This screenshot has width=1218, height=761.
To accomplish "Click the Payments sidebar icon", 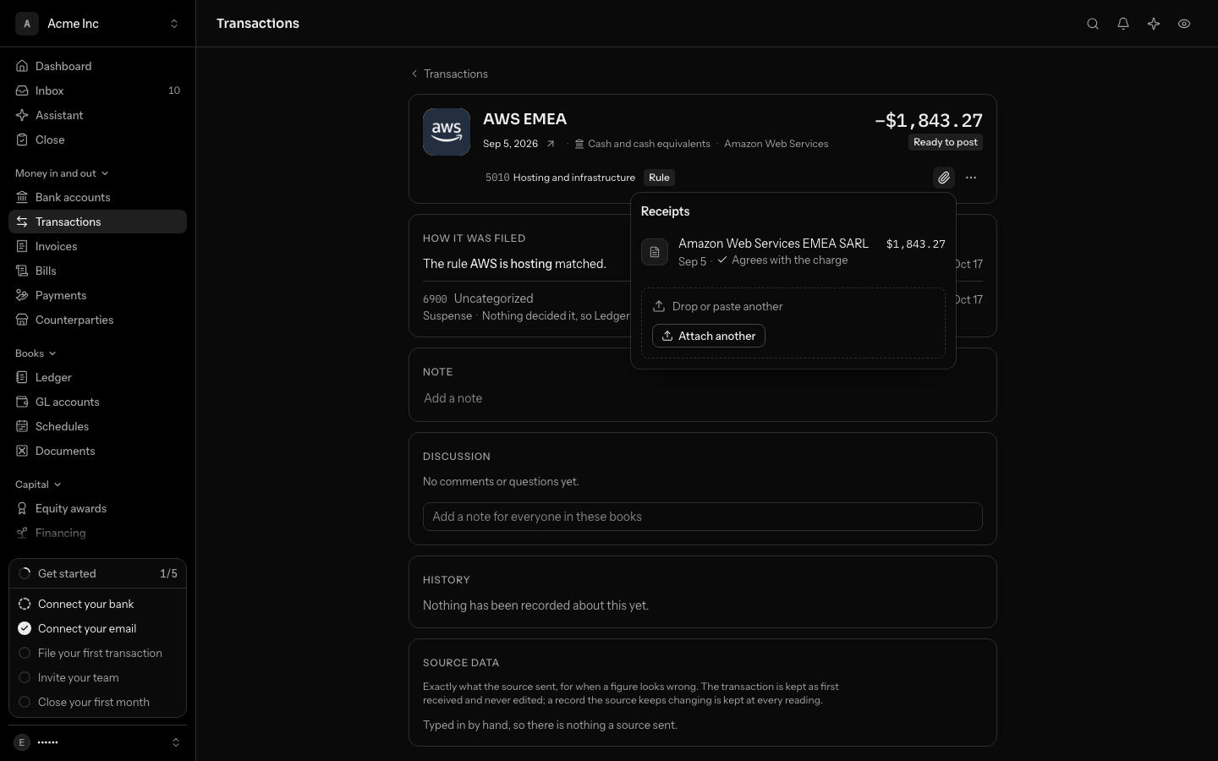I will click(22, 295).
